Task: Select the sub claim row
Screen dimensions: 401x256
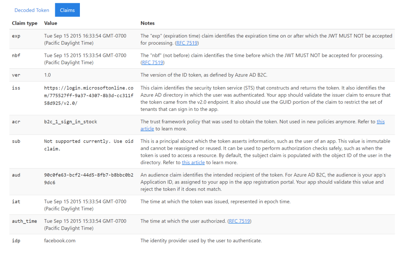Action: tap(16, 141)
